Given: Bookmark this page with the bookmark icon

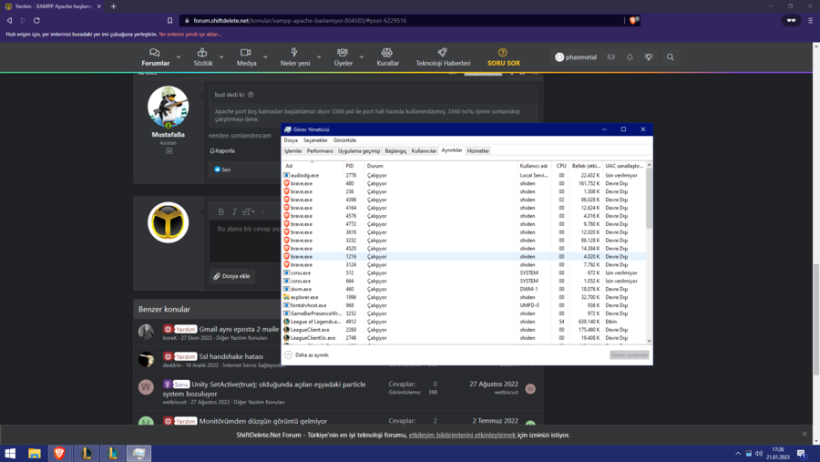Looking at the screenshot, I should (x=169, y=20).
